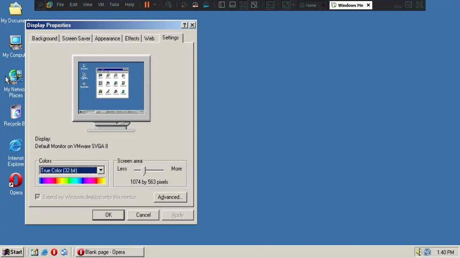The height and width of the screenshot is (258, 460).
Task: Open VMware Tabs menu
Action: (114, 5)
